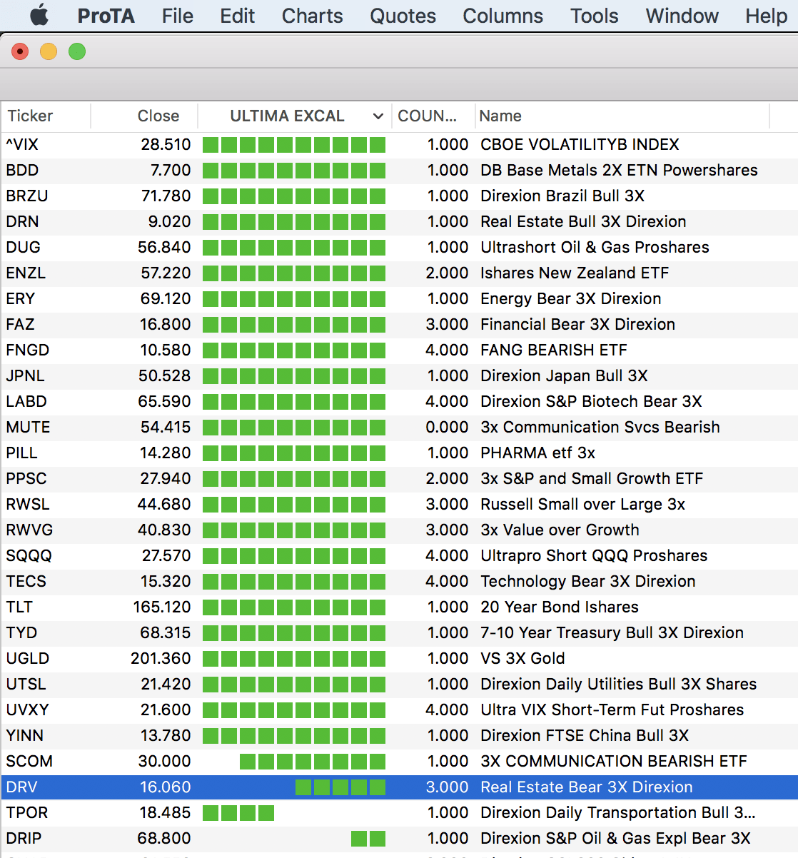The height and width of the screenshot is (858, 798).
Task: Click the name 3x Value over Growth
Action: (560, 530)
